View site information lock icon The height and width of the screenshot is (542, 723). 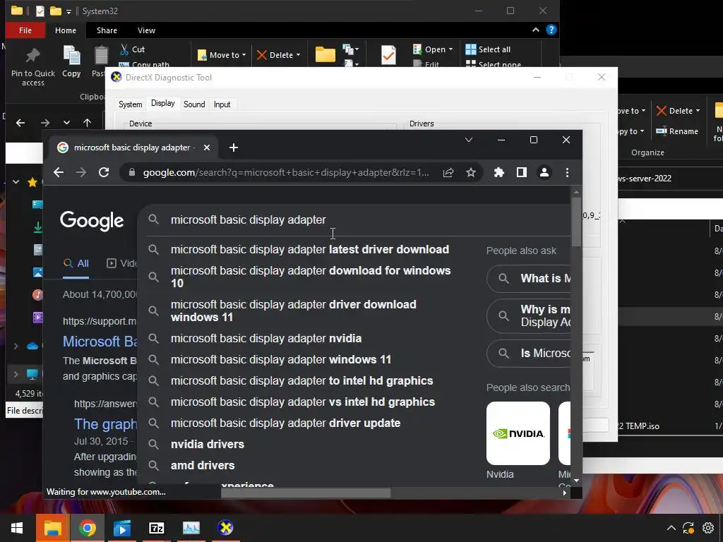pos(132,172)
